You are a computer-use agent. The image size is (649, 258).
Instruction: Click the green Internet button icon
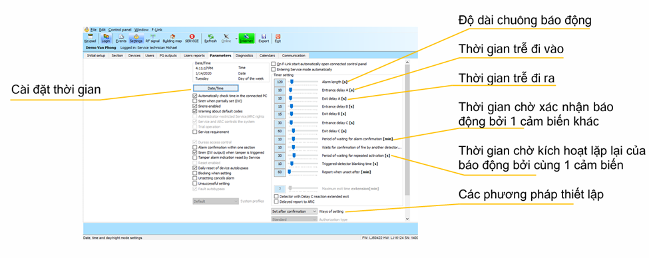coord(246,39)
